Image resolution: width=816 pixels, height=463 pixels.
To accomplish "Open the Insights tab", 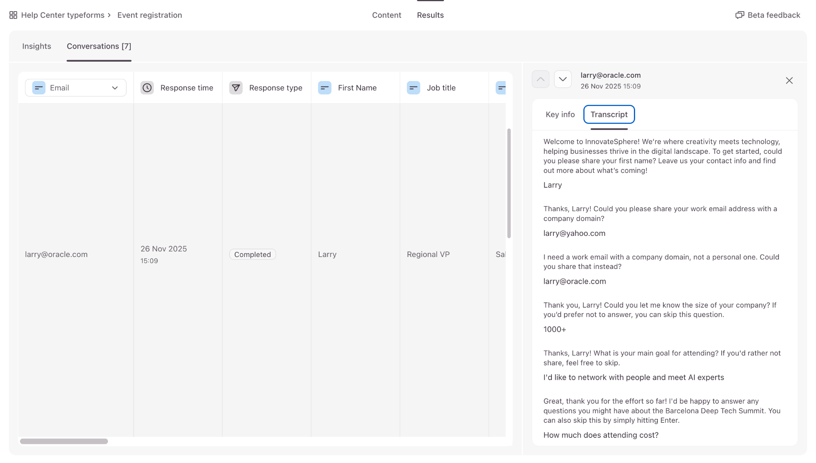I will click(x=37, y=46).
